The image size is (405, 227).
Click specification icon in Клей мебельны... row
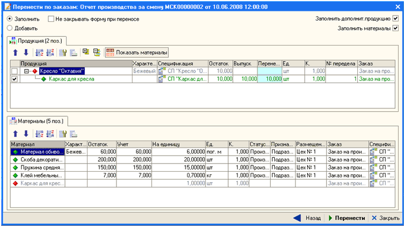(373, 175)
